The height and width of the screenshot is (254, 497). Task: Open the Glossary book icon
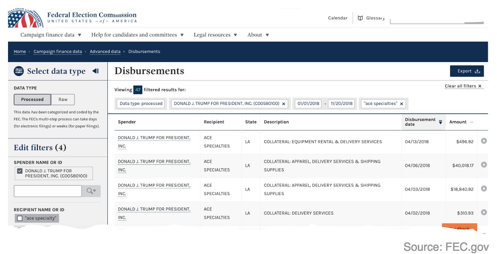click(360, 18)
